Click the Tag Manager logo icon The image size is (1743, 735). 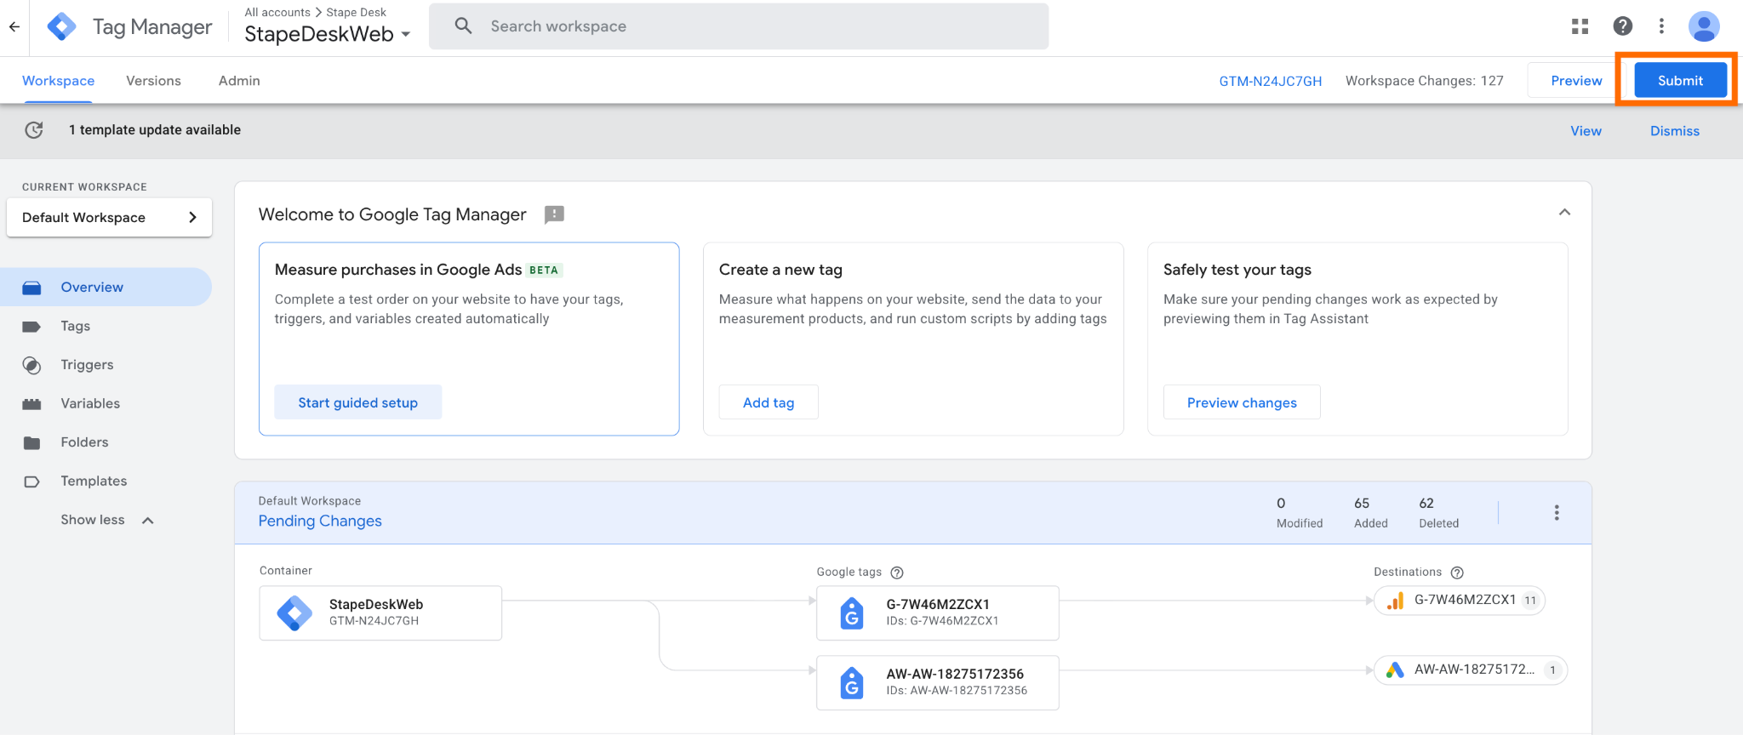[x=62, y=26]
